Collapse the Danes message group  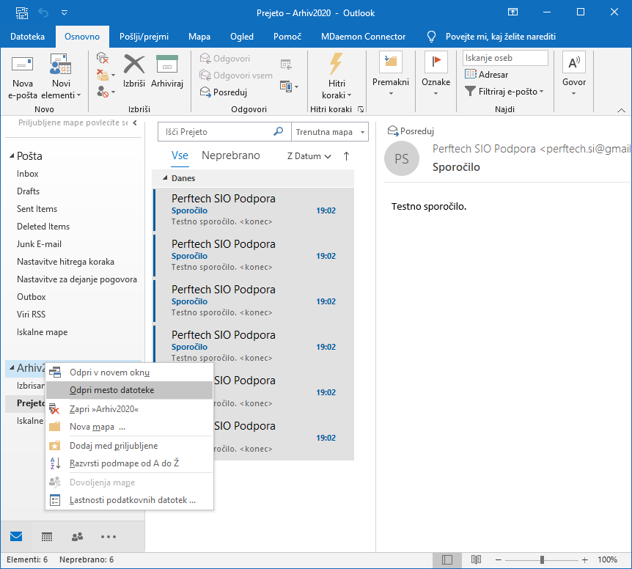165,177
